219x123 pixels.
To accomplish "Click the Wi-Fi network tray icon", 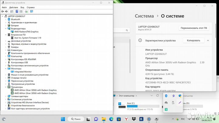I will [189, 119].
